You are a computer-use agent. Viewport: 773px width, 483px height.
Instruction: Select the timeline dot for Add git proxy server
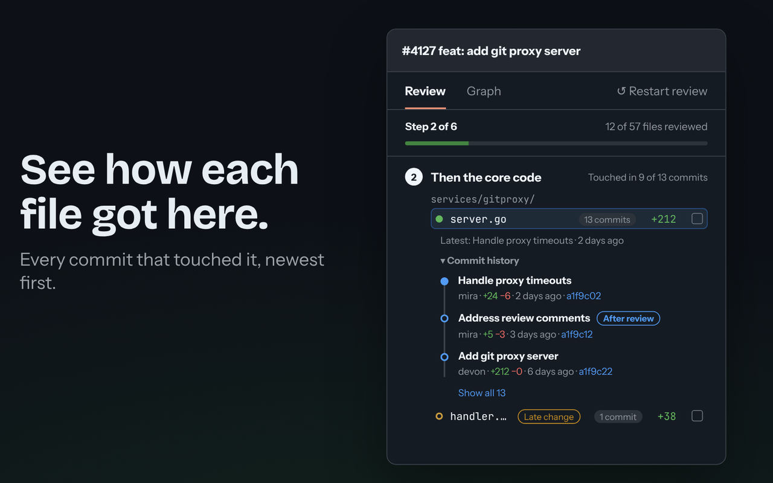pos(444,356)
